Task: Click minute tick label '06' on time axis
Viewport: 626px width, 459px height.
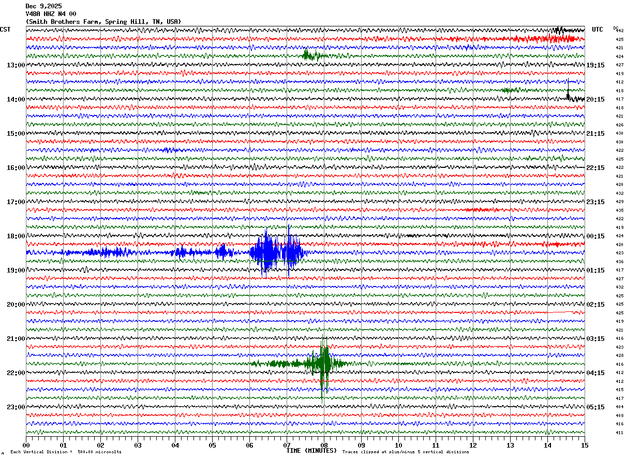Action: (249, 445)
